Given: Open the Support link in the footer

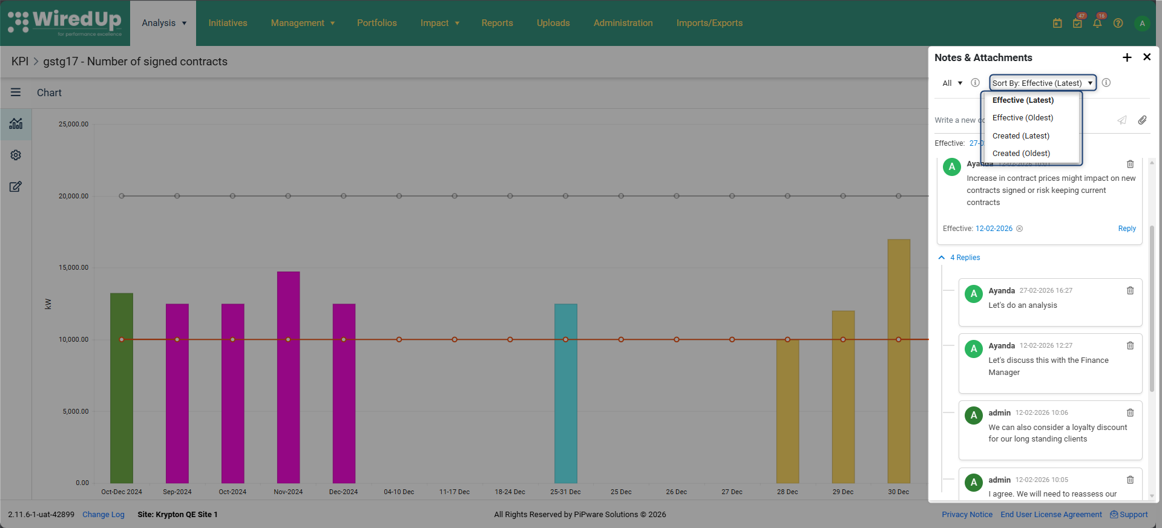Looking at the screenshot, I should (1129, 515).
